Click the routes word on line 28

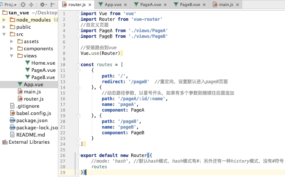pyautogui.click(x=99, y=167)
